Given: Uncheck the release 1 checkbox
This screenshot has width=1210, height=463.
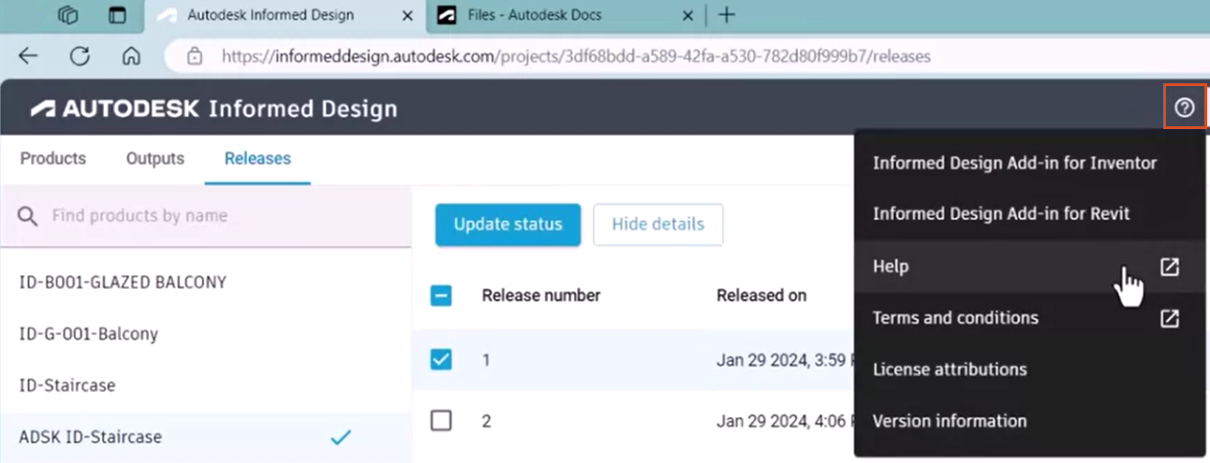Looking at the screenshot, I should click(441, 359).
